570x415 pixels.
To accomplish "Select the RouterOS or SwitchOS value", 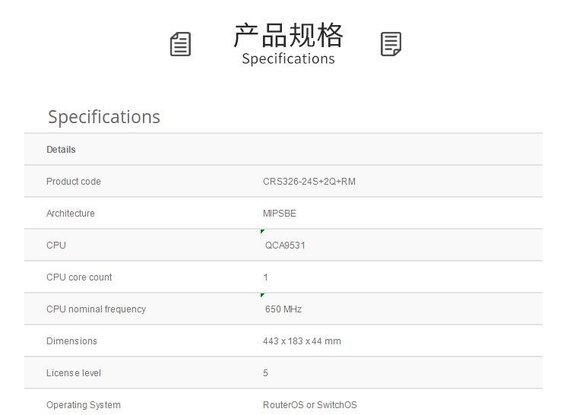I will tap(310, 405).
